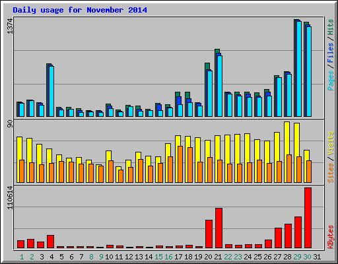Click the Sites legend label
Screen dimensions: 338x264
tap(330, 173)
